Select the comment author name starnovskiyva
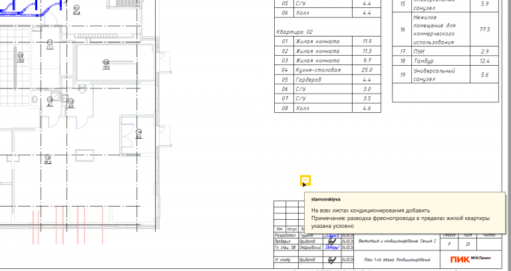 pyautogui.click(x=326, y=199)
